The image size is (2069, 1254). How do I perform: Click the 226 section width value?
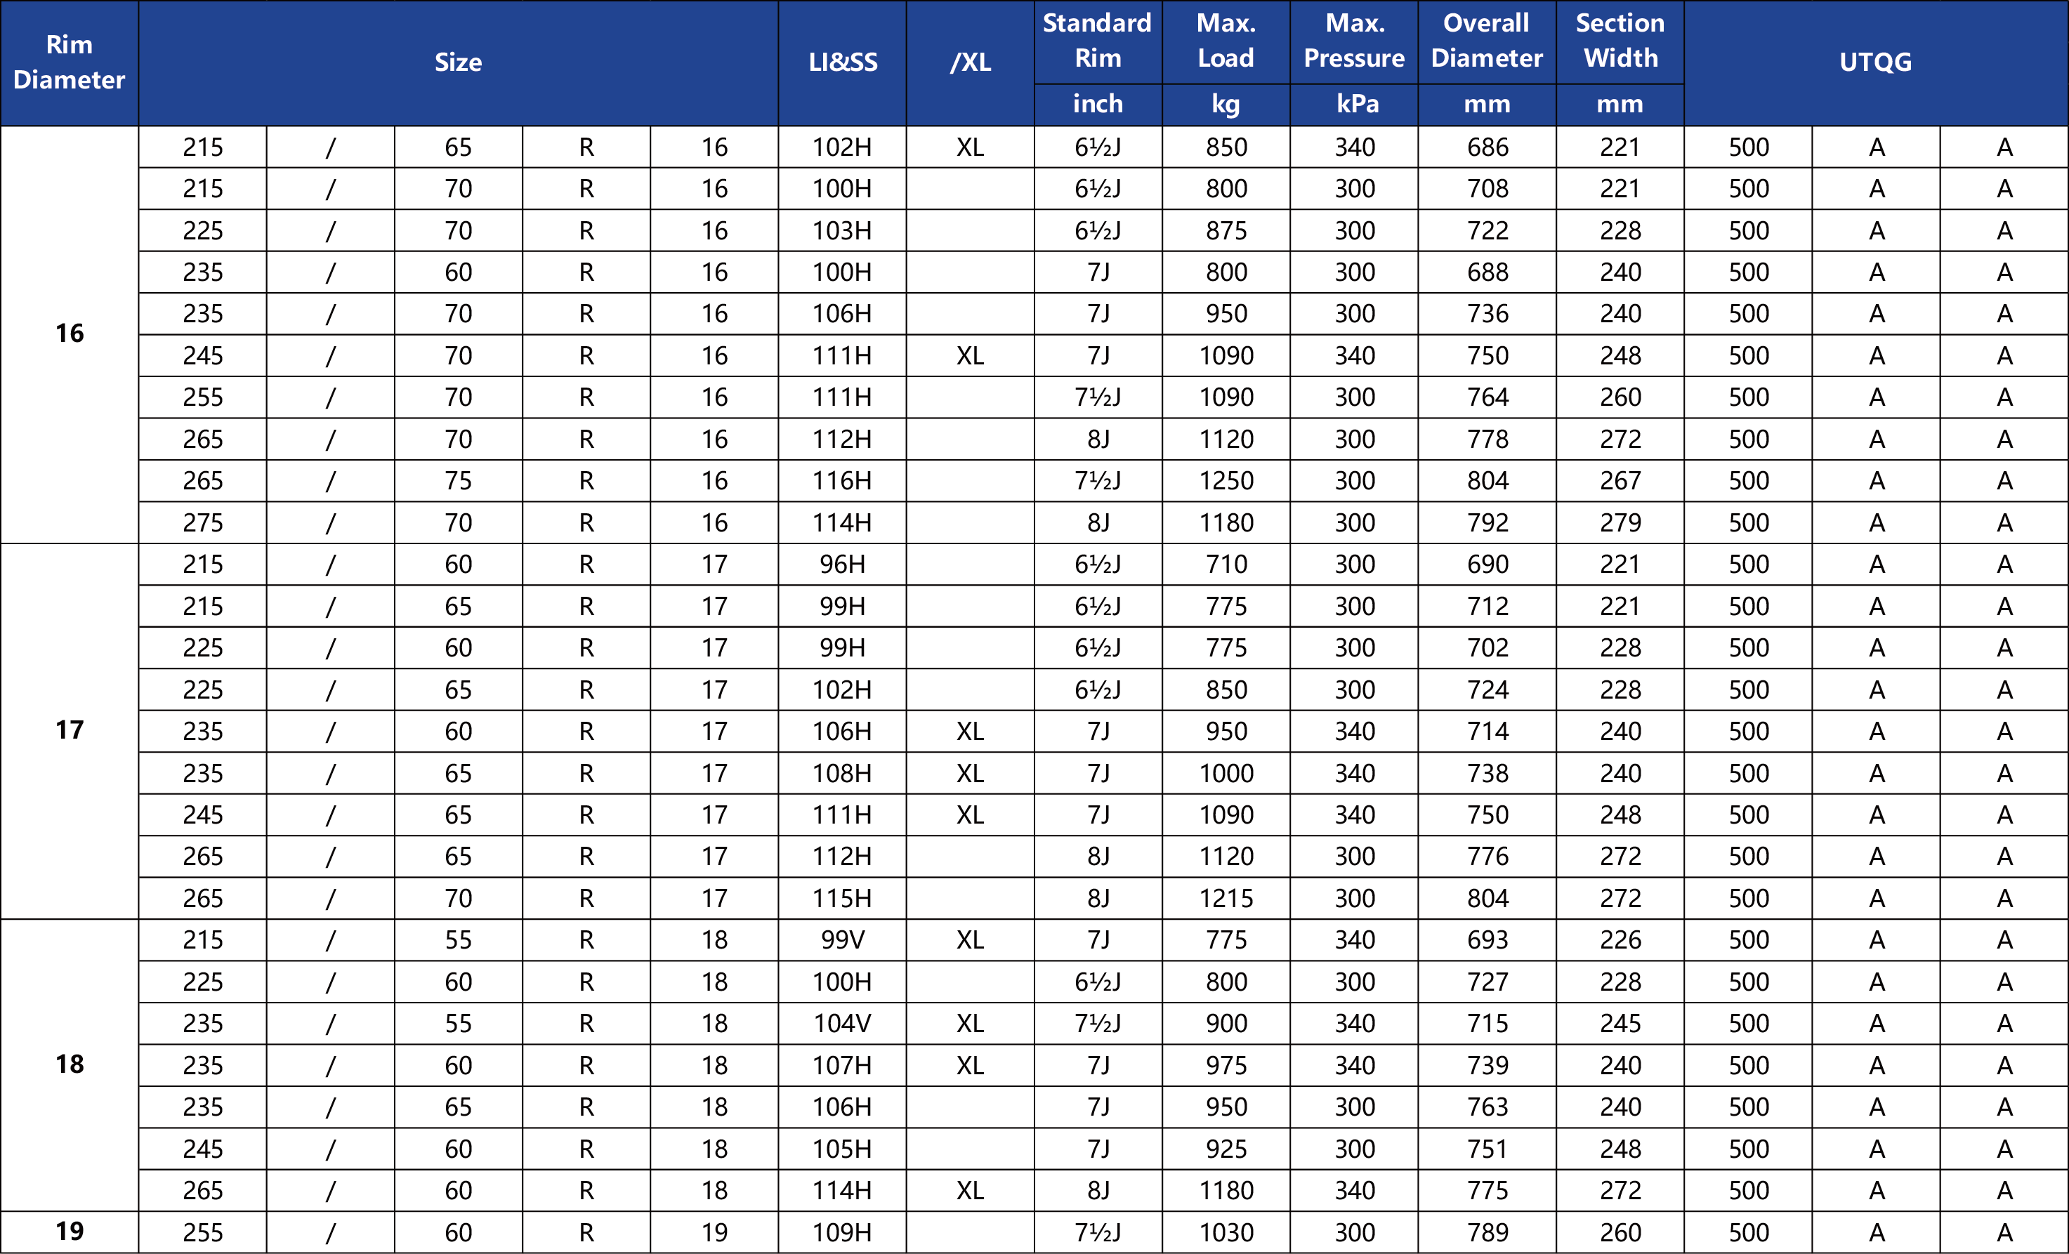click(1620, 940)
